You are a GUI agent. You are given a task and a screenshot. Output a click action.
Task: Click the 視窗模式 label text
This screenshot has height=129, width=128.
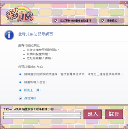(112, 21)
